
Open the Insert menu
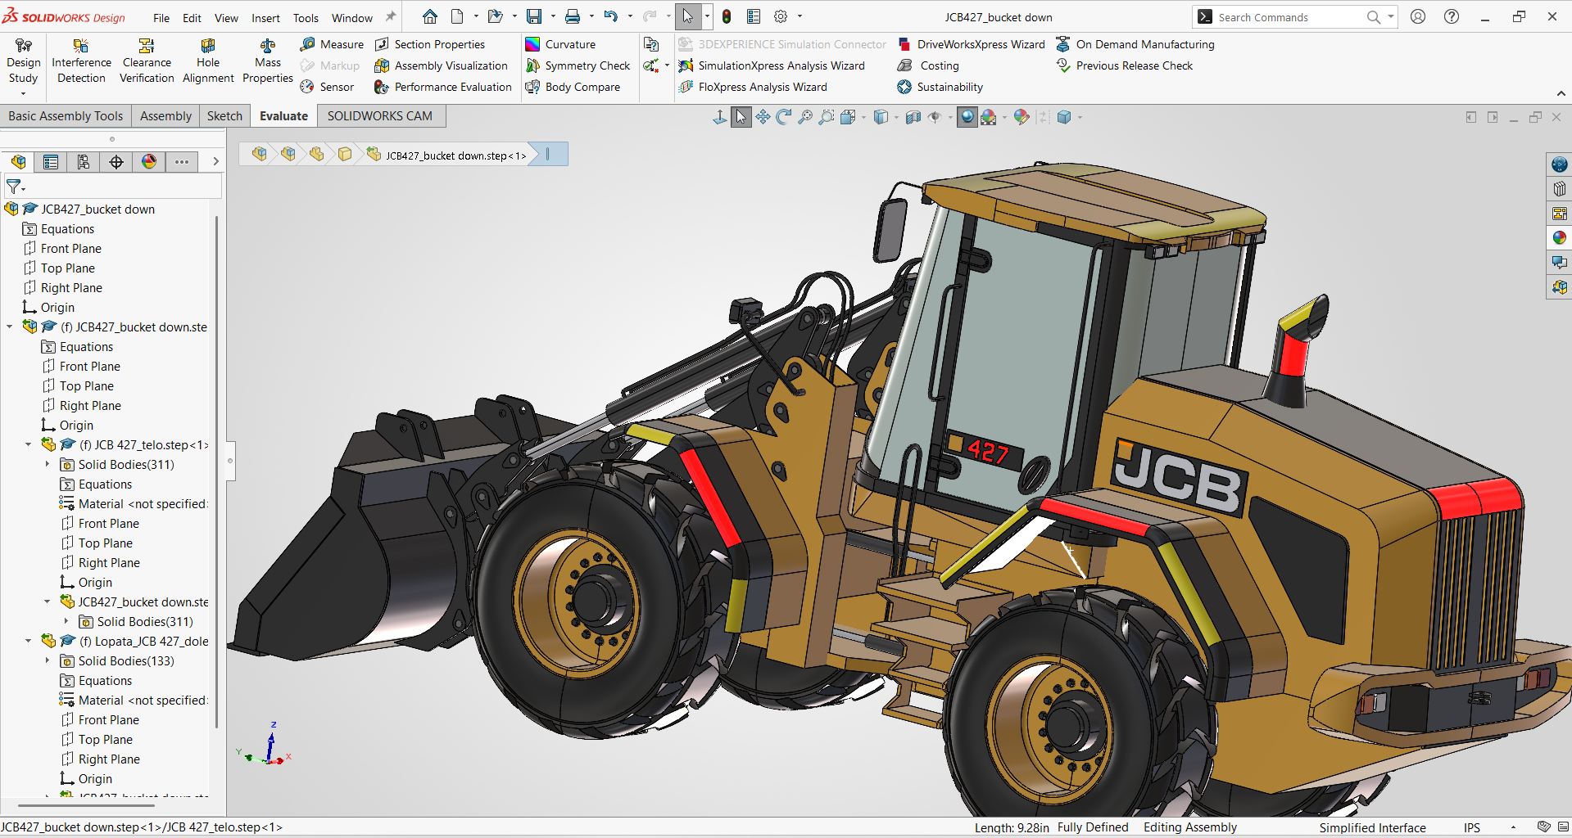tap(265, 18)
